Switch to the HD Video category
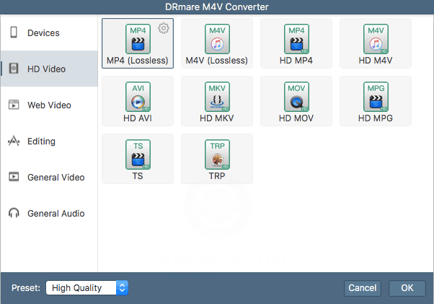 tap(49, 69)
